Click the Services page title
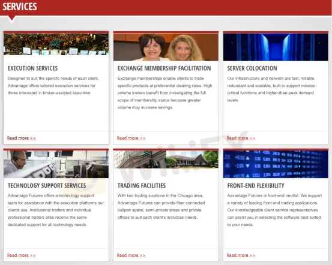Viewport: 332px width, 265px height. (20, 7)
